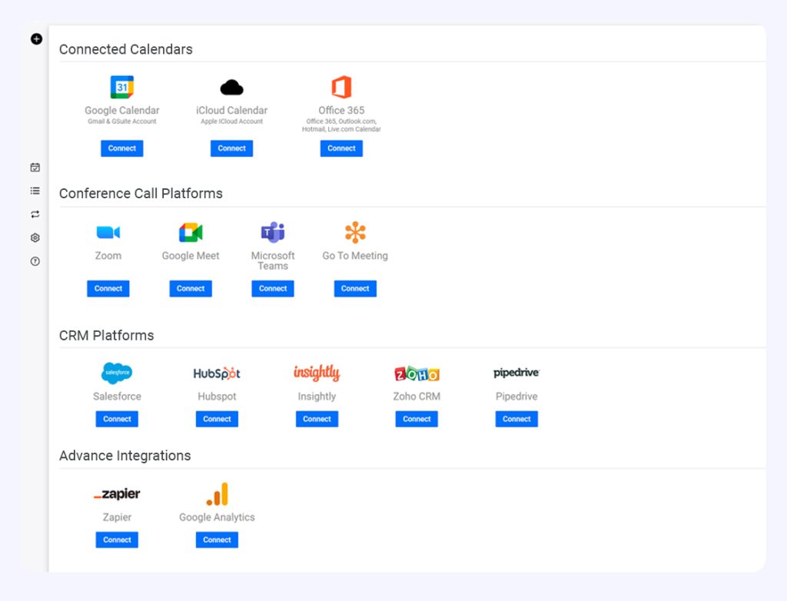The width and height of the screenshot is (787, 601).
Task: Connect Office 365 calendar
Action: tap(341, 148)
